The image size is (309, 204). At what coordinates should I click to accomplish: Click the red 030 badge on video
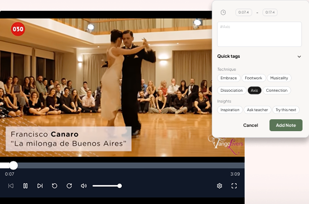point(18,29)
